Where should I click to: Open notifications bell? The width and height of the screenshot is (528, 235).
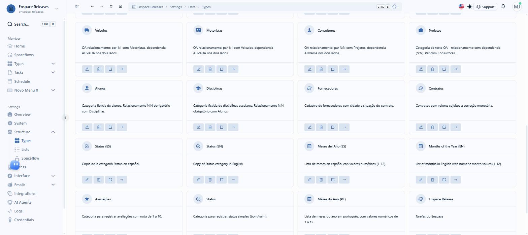[x=503, y=6]
